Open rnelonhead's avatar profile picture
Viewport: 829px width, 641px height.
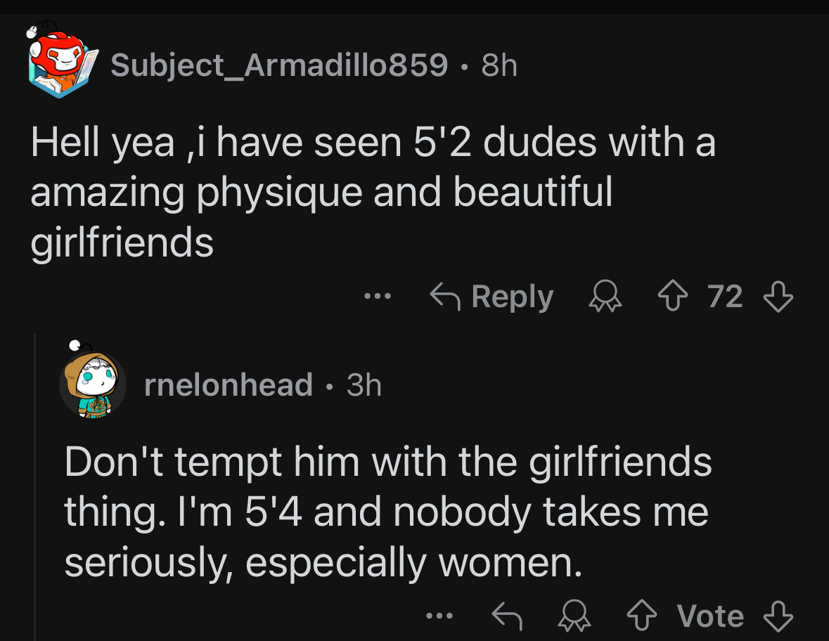(92, 384)
